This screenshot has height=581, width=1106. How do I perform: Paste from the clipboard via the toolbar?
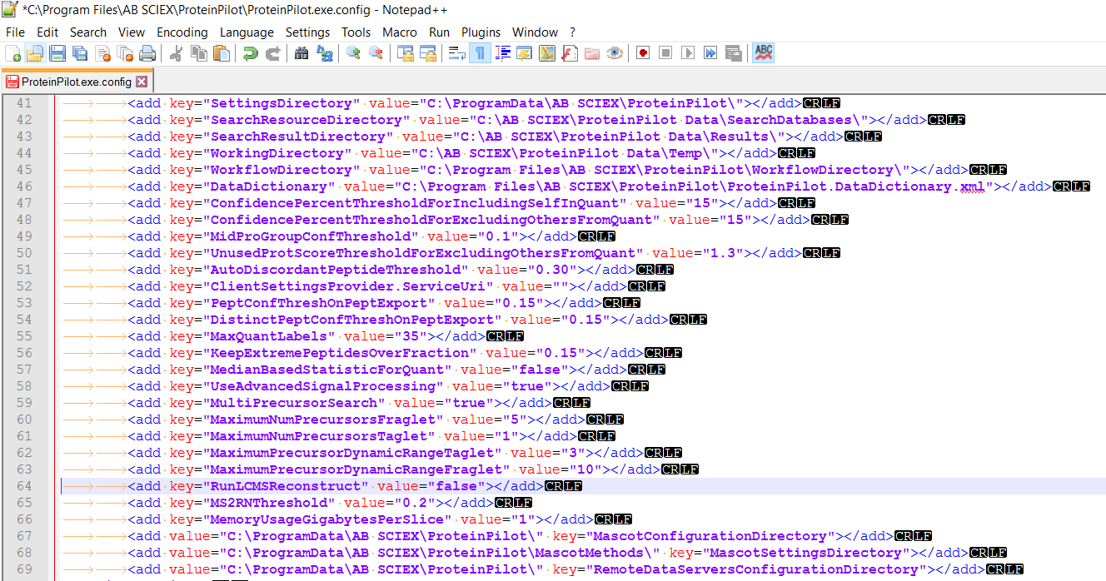(221, 53)
